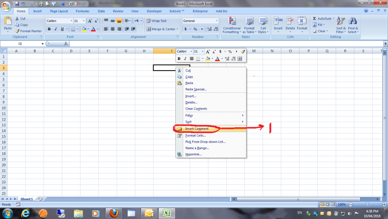Click the Help question mark icon

366,11
